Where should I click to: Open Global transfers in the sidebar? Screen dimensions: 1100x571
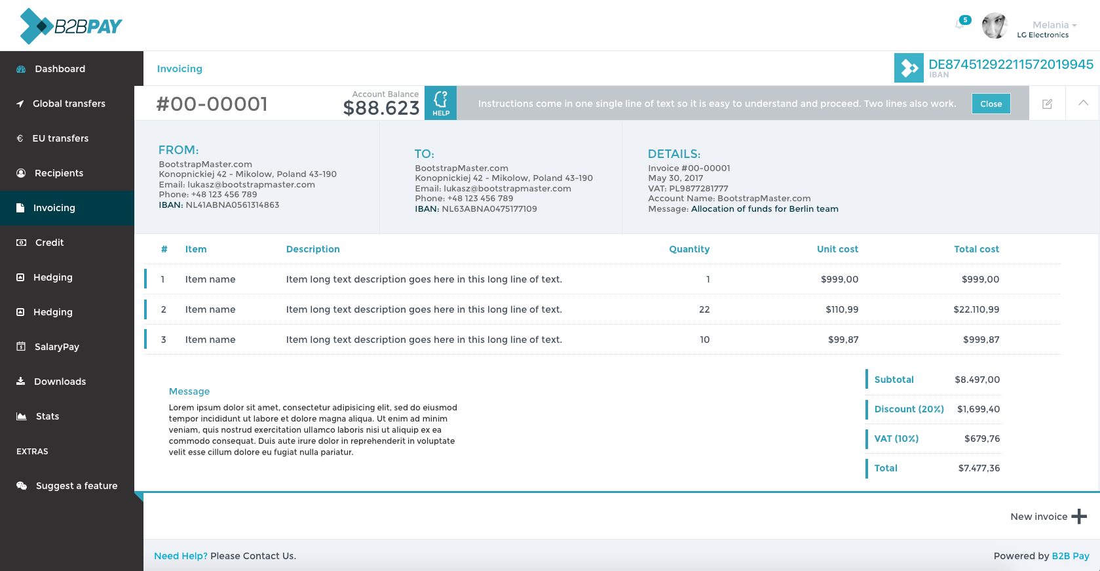coord(69,104)
